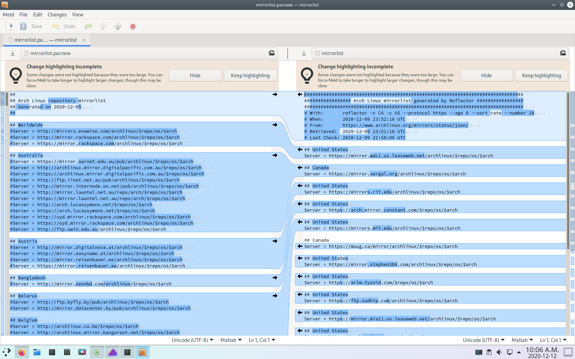Open left pane Matlab syntax dropdown
The height and width of the screenshot is (359, 575).
point(231,340)
